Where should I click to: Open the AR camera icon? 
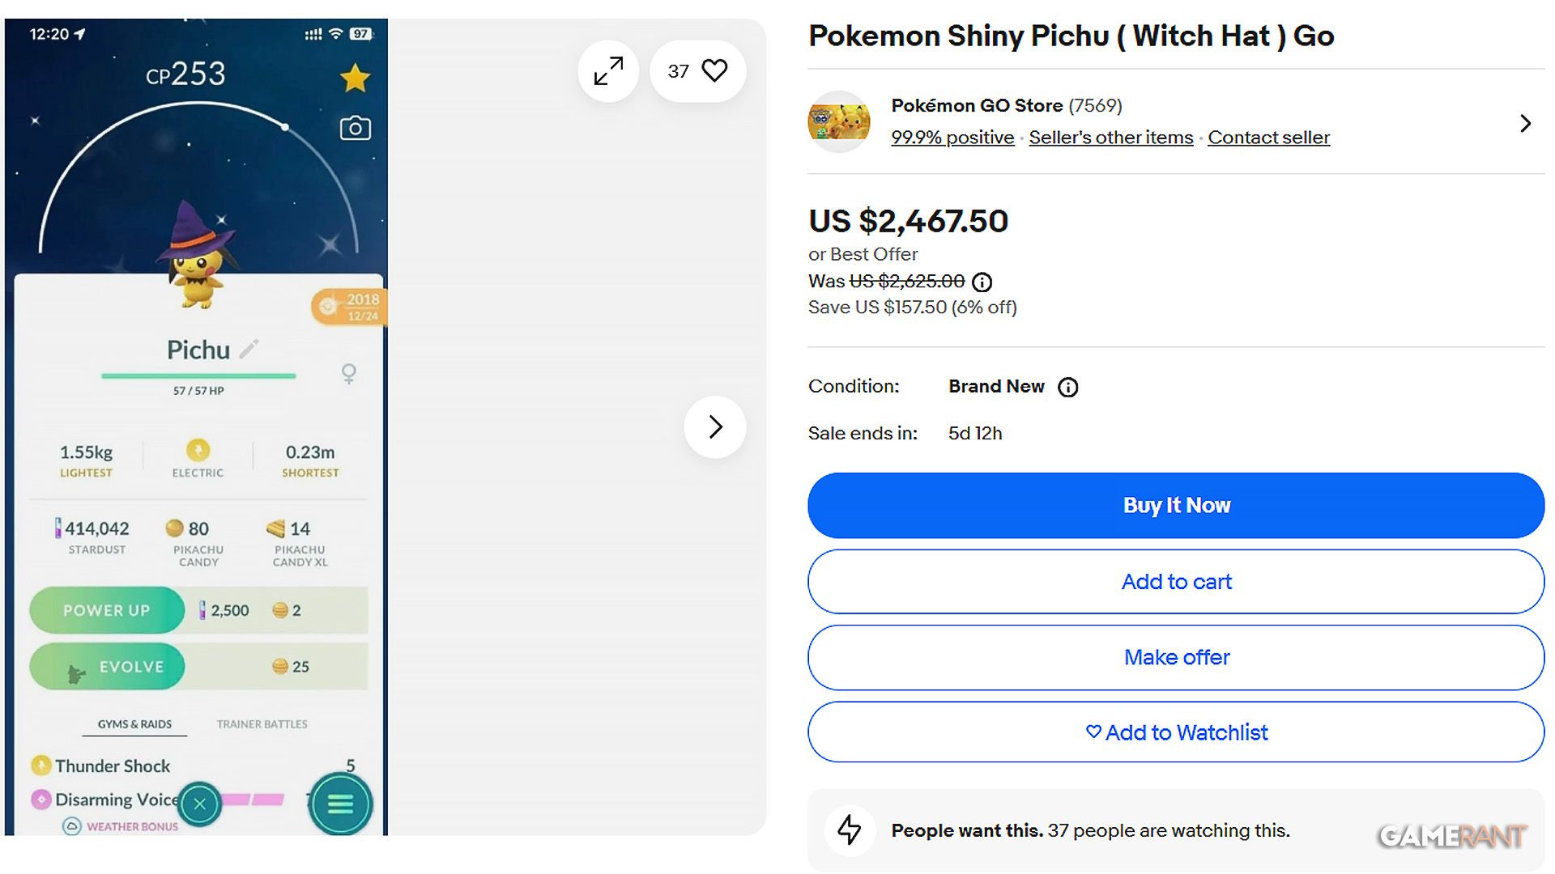click(355, 129)
